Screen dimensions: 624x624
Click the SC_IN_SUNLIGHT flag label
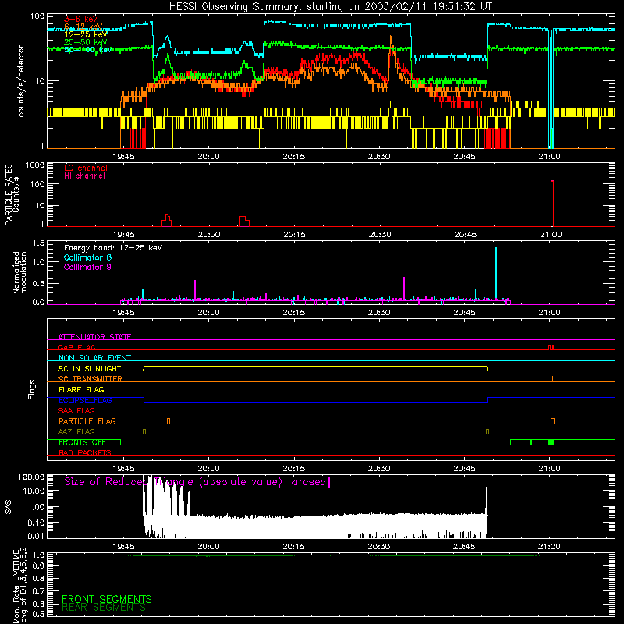90,368
